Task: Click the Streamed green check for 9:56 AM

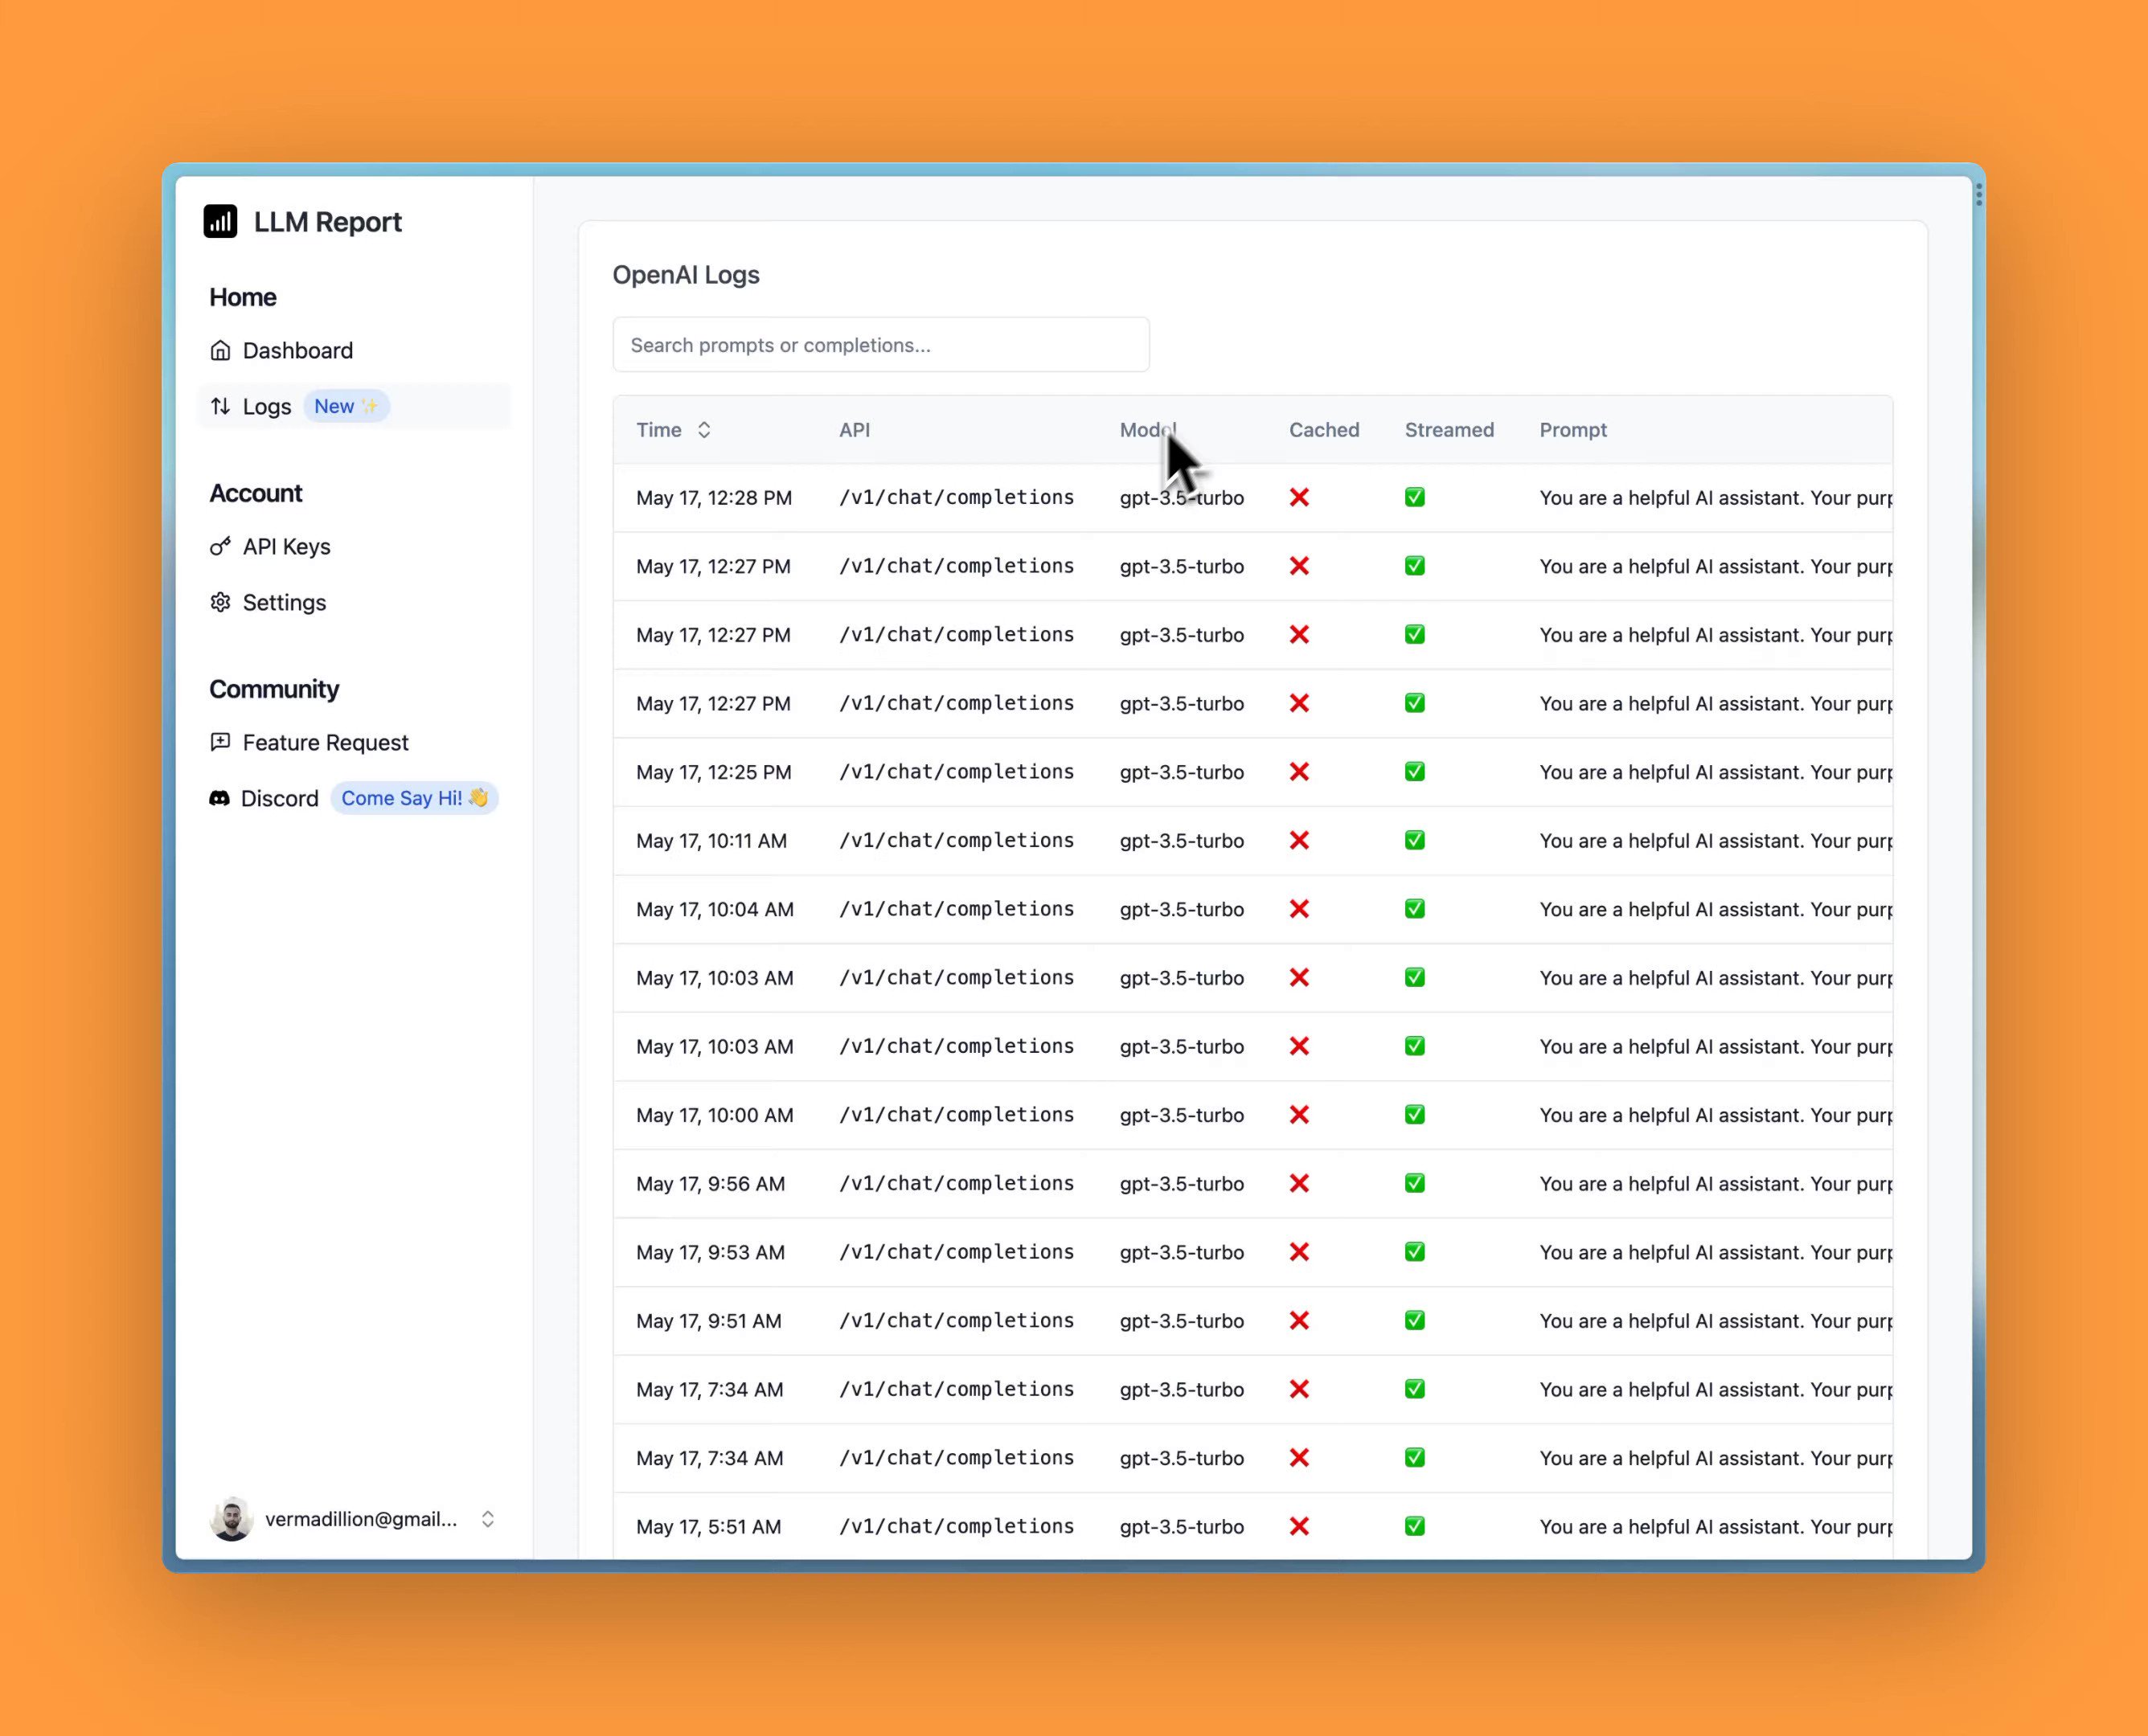Action: click(1415, 1183)
